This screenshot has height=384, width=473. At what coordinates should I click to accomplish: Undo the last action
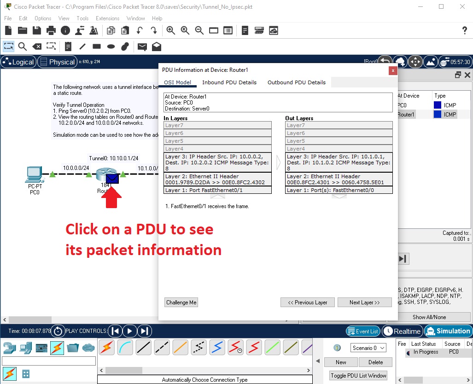tap(140, 30)
